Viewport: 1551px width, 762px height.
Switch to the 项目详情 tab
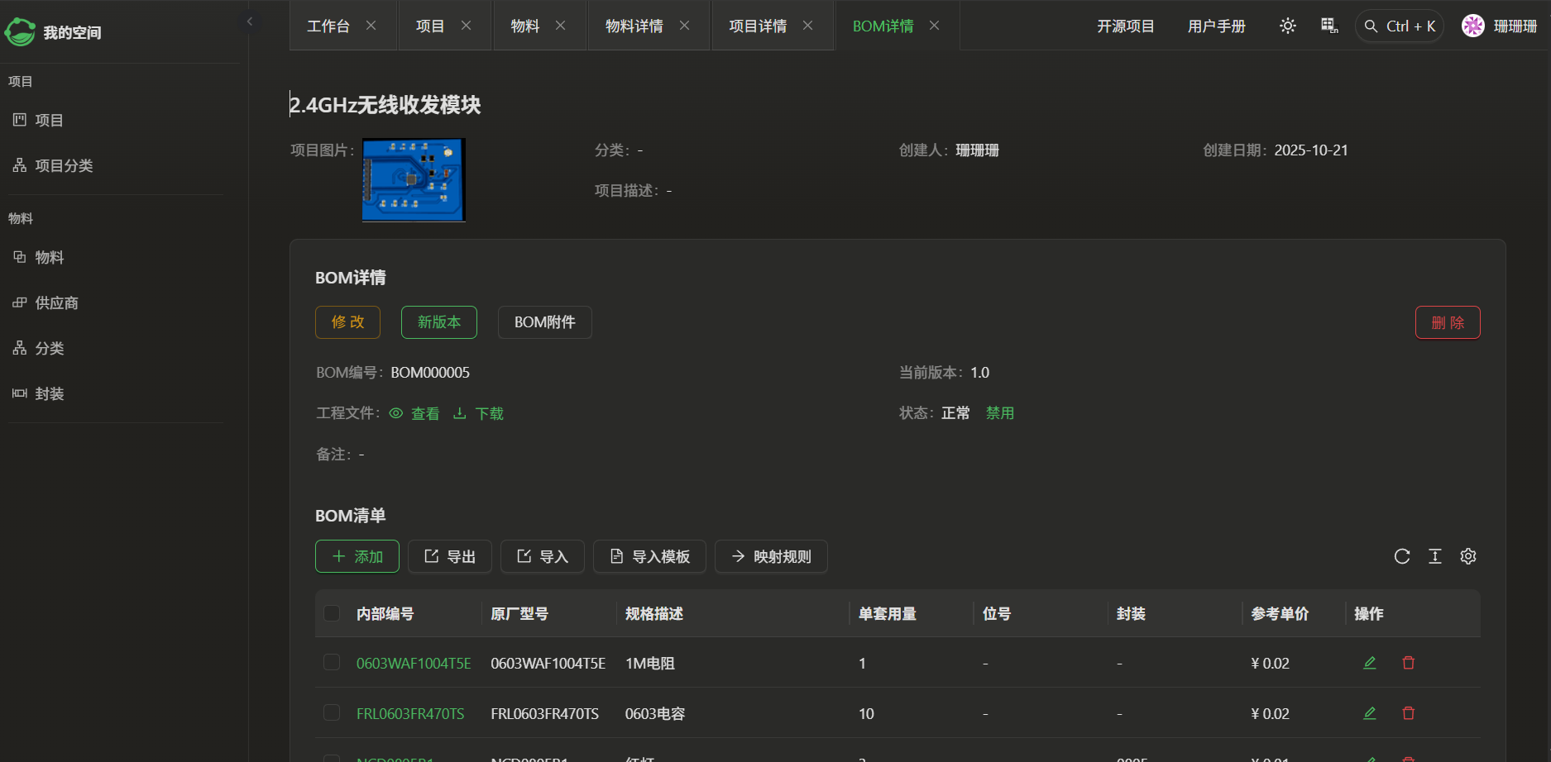coord(757,26)
